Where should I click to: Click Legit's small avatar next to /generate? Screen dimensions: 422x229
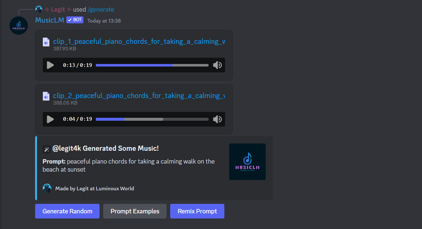click(39, 9)
